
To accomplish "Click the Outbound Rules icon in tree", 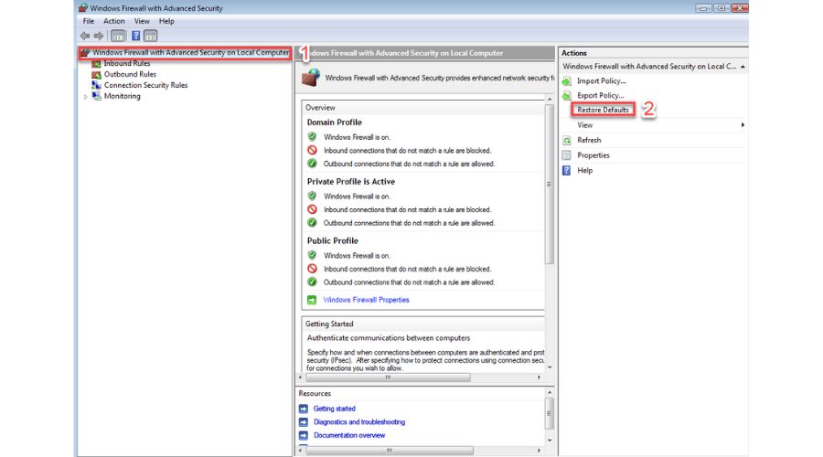I will click(x=97, y=75).
